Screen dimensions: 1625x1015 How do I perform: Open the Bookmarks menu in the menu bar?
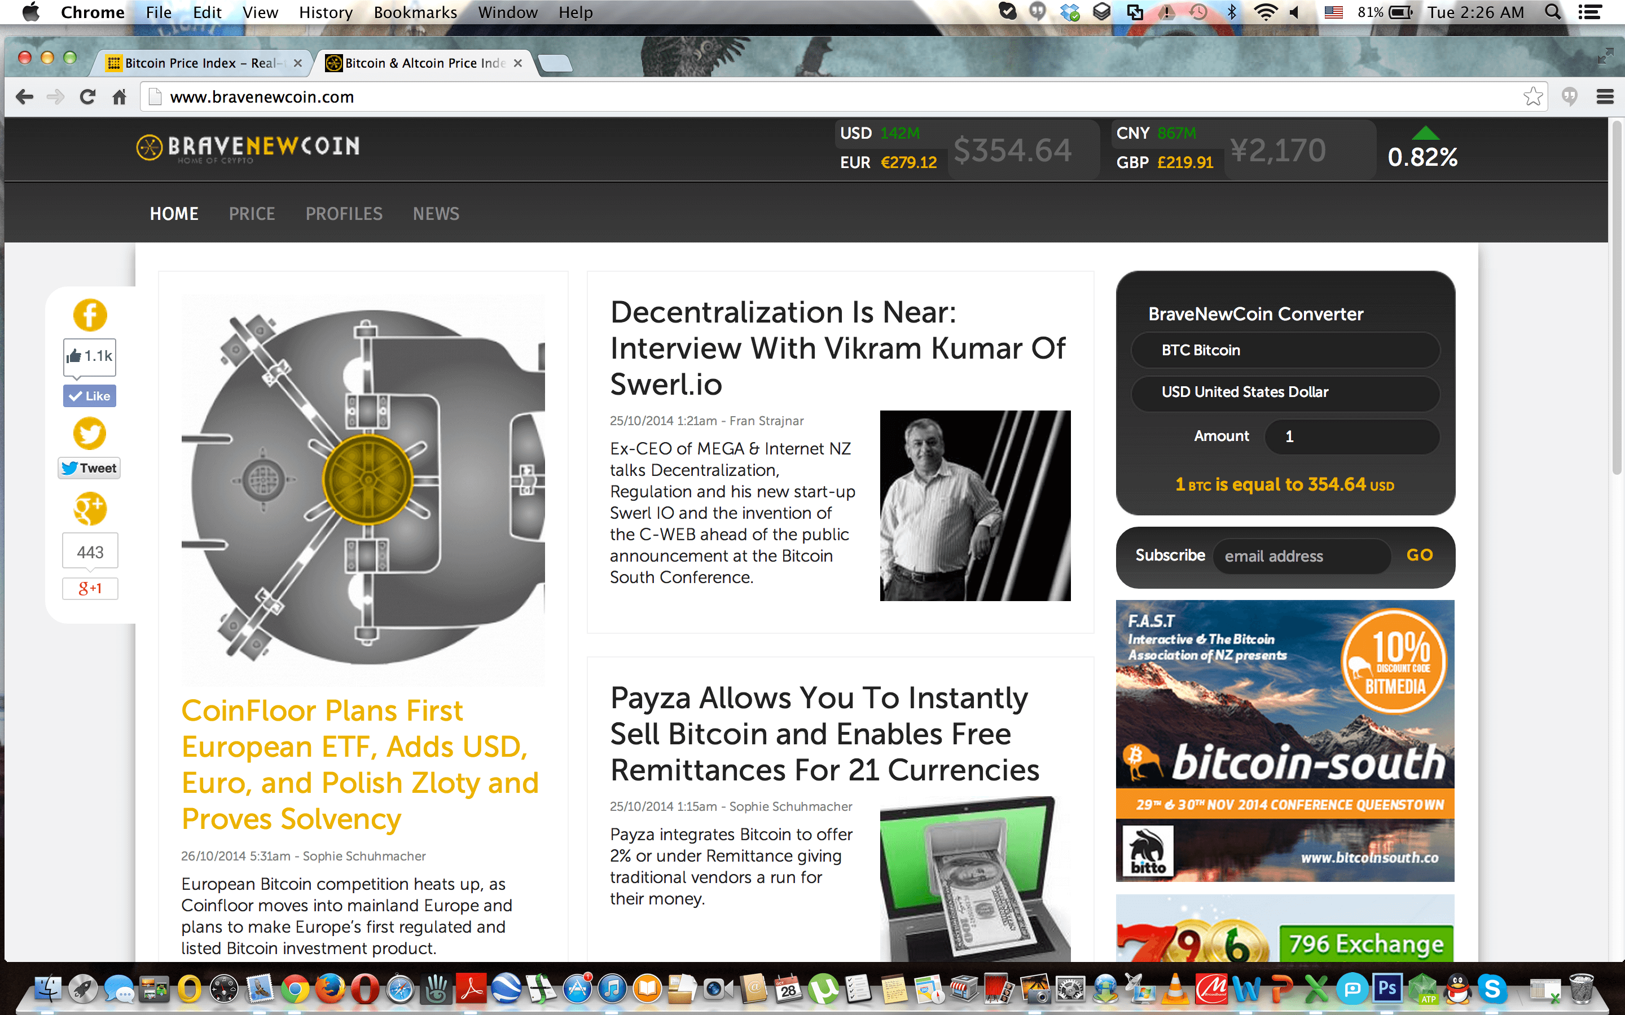point(415,12)
